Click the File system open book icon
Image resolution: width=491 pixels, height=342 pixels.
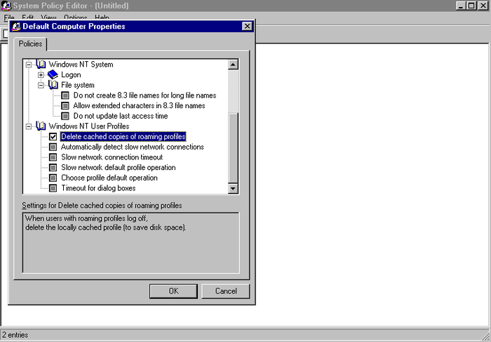pos(53,86)
